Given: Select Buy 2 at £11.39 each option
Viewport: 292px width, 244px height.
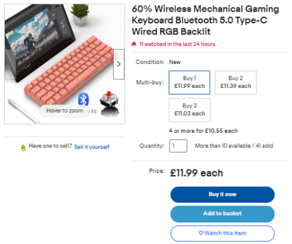Looking at the screenshot, I should click(x=235, y=82).
